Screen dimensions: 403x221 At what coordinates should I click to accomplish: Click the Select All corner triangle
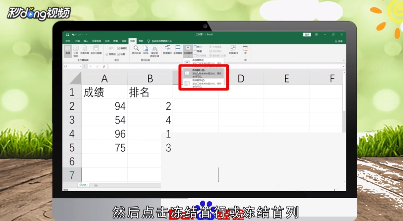75,78
